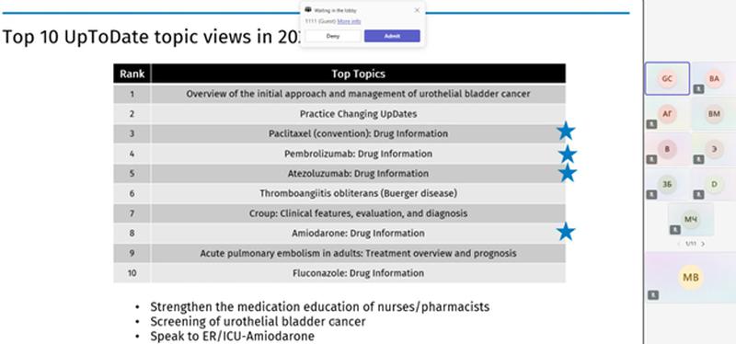Image resolution: width=736 pixels, height=344 pixels.
Task: Click muted mic icon on АГ tile
Action: pos(650,124)
